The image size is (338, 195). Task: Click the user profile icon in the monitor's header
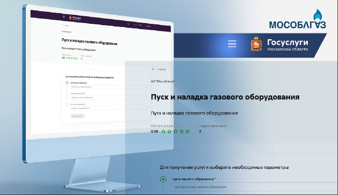pos(147,26)
